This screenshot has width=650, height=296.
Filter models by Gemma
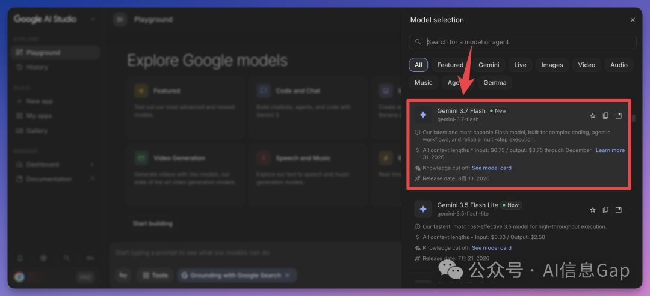[x=495, y=83]
